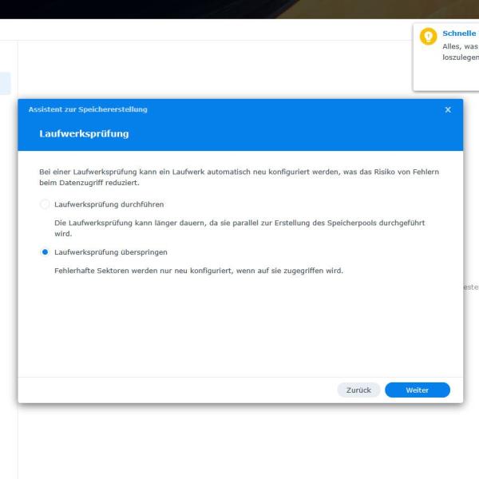479x479 pixels.
Task: Open the 'Schnelle' notification title link
Action: coord(460,34)
